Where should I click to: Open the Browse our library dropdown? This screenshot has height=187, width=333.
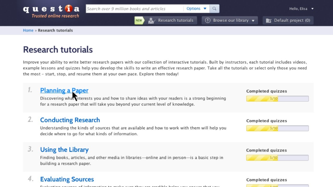pos(230,20)
